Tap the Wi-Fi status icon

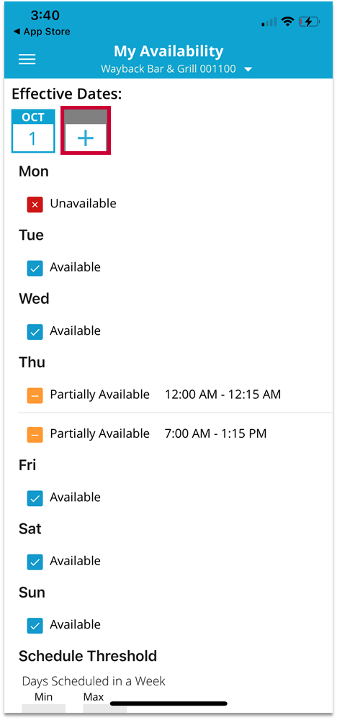[288, 21]
